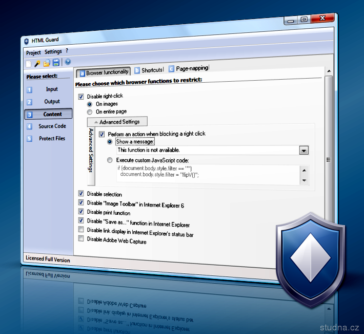
Task: Close the HTML Guard window
Action: pos(322,18)
